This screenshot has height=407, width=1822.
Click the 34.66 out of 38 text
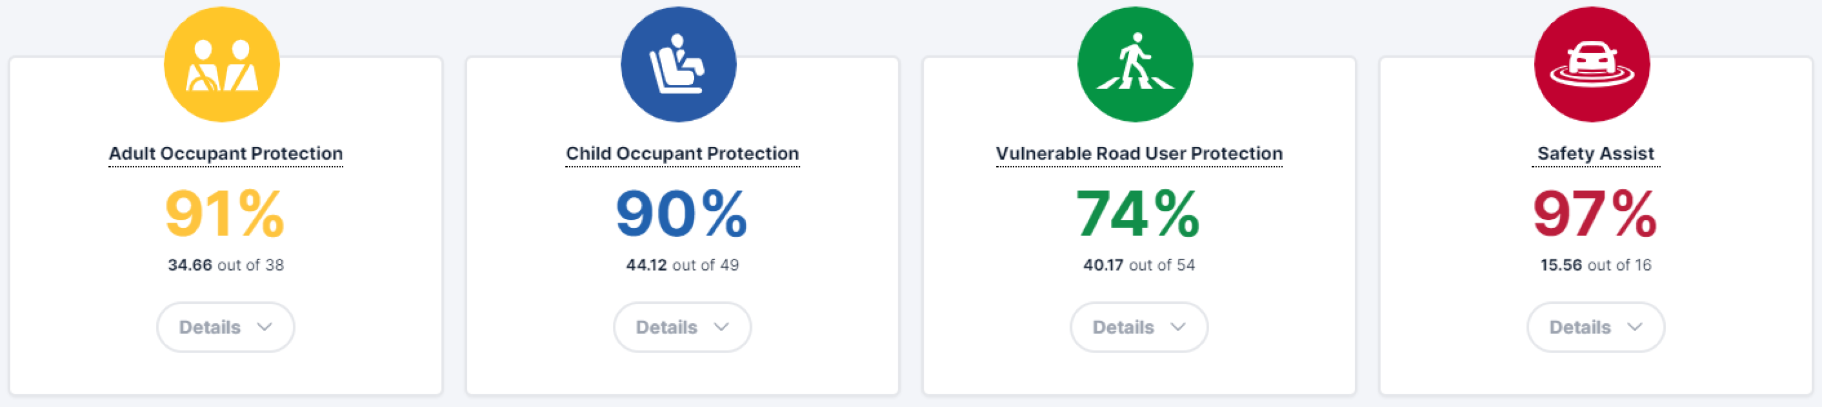226,265
